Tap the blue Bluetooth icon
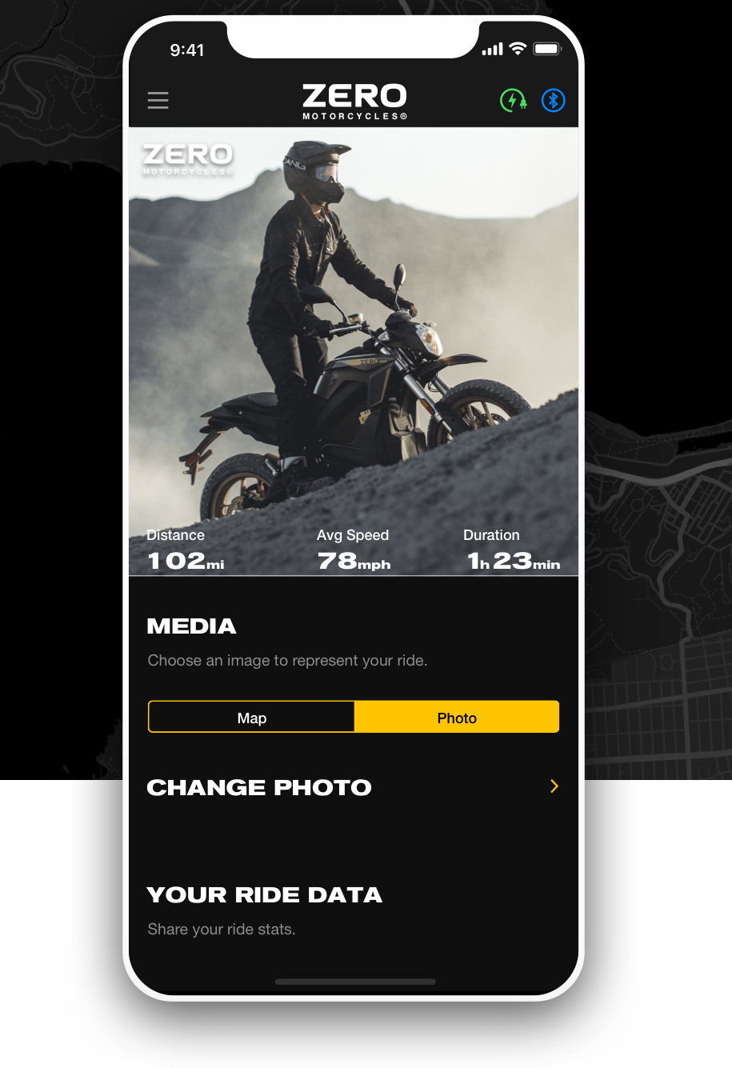The image size is (732, 1068). (554, 100)
